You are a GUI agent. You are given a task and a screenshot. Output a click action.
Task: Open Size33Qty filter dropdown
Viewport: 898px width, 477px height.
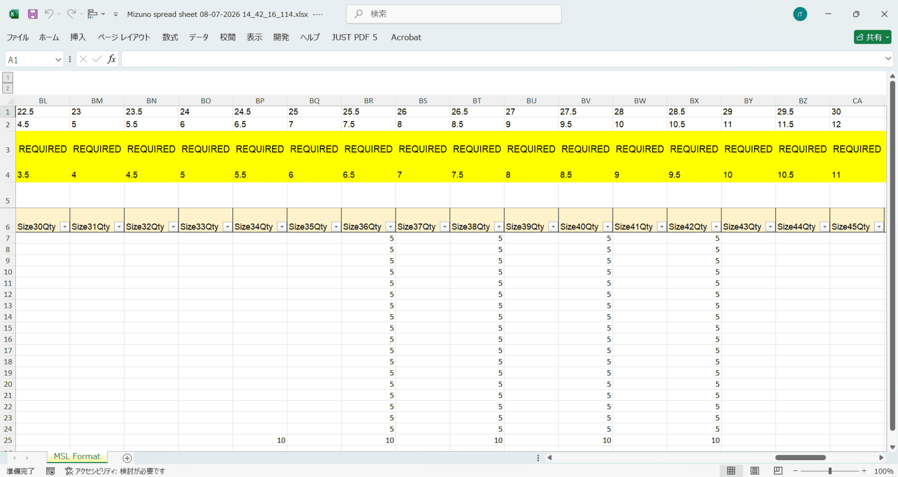pos(227,227)
